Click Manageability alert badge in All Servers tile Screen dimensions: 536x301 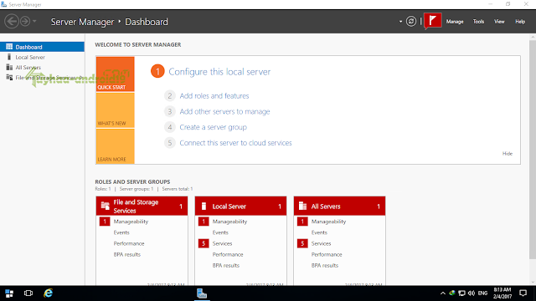302,222
